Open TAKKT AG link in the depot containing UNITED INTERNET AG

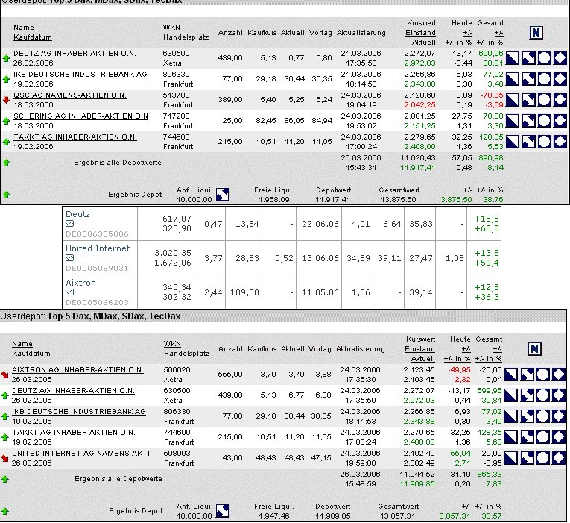(x=74, y=433)
